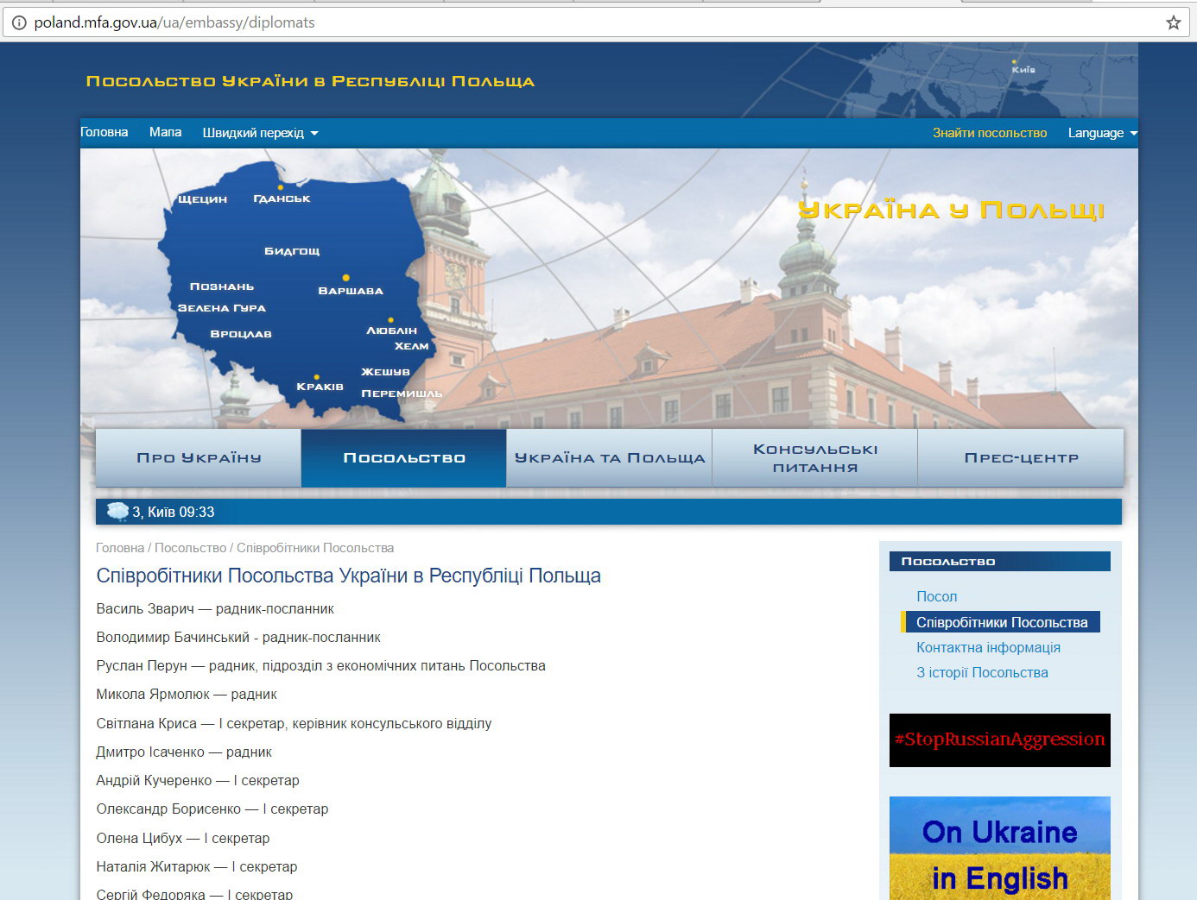Open the Консульські питання section

tap(814, 458)
